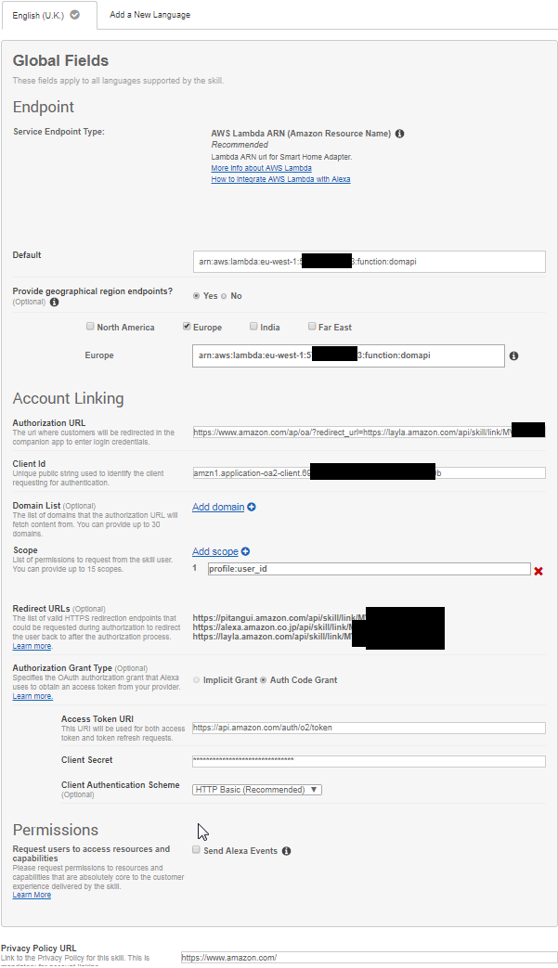This screenshot has height=968, width=558.
Task: Select Auth Code Grant radio button
Action: [x=264, y=679]
